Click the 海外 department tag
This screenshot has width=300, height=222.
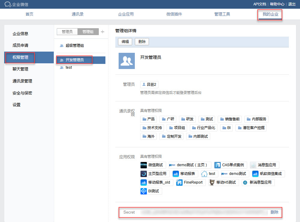[x=148, y=136]
